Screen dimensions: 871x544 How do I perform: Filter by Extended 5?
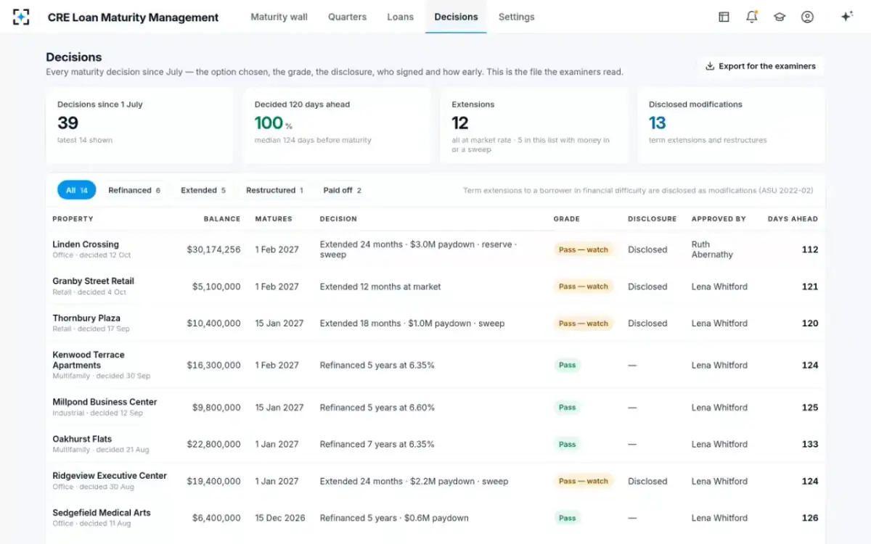coord(203,190)
